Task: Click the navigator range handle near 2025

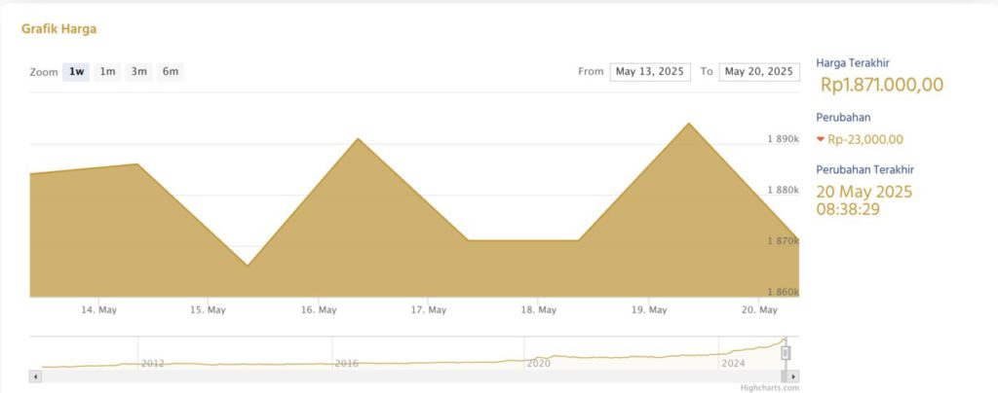Action: [786, 352]
